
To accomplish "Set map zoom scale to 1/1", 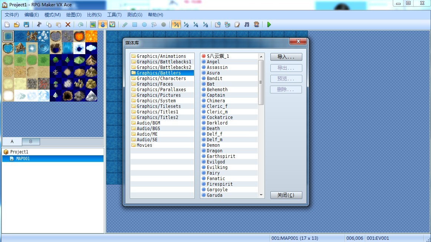I will (x=176, y=25).
